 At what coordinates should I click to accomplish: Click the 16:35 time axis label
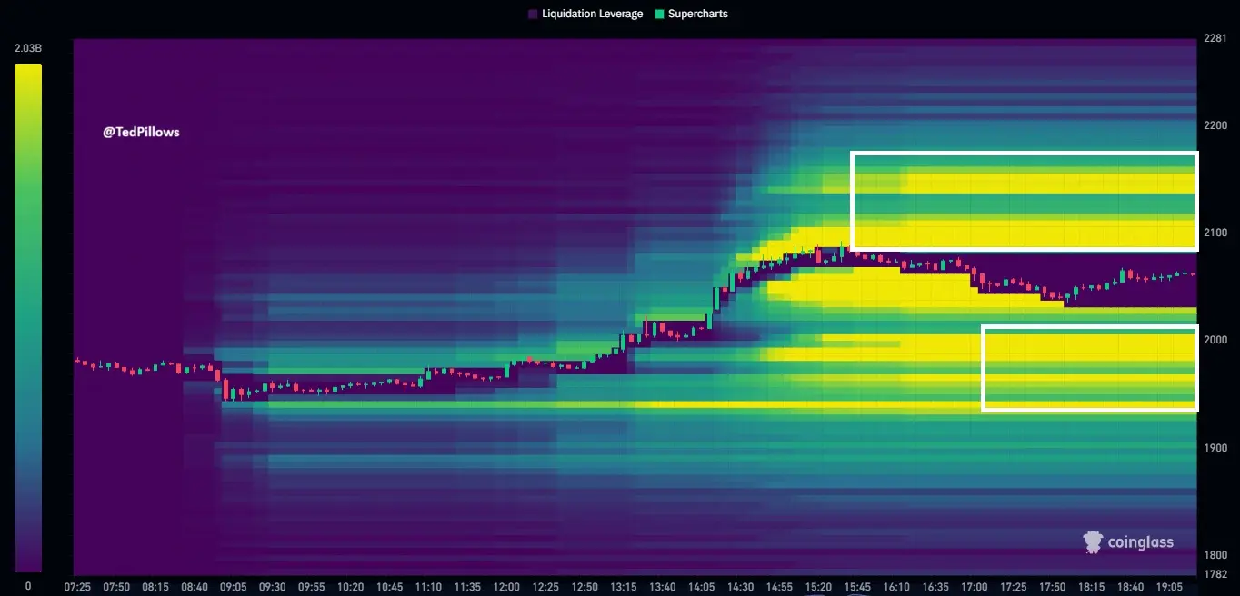click(935, 587)
